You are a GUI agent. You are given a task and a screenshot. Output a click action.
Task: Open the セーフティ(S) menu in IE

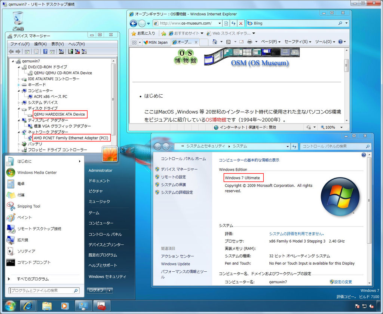click(298, 42)
